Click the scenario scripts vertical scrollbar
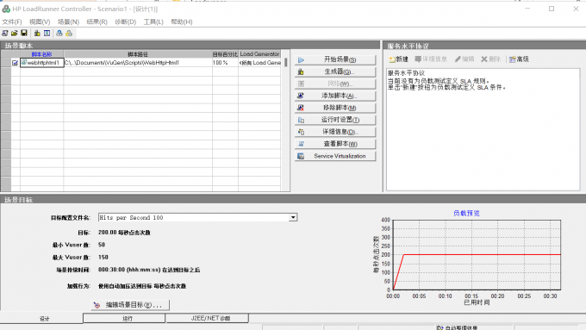The height and width of the screenshot is (330, 586). point(286,123)
